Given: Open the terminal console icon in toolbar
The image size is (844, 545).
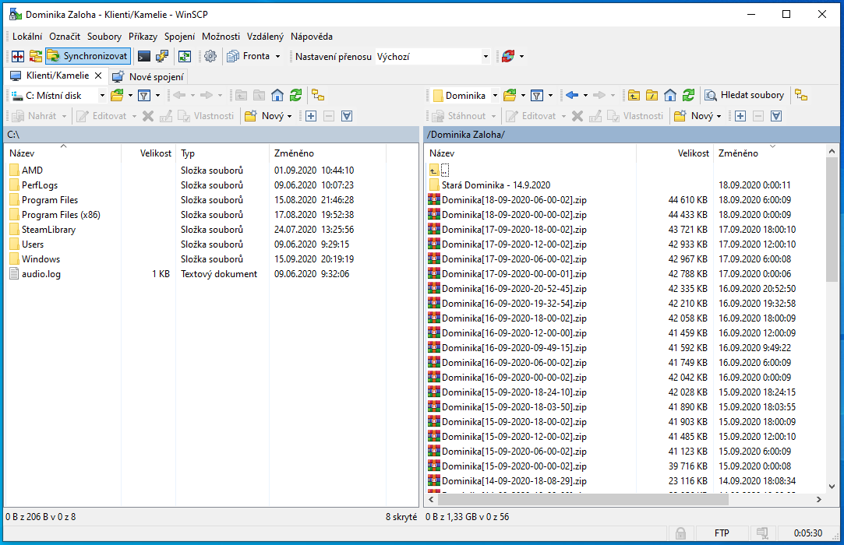Looking at the screenshot, I should pos(143,56).
